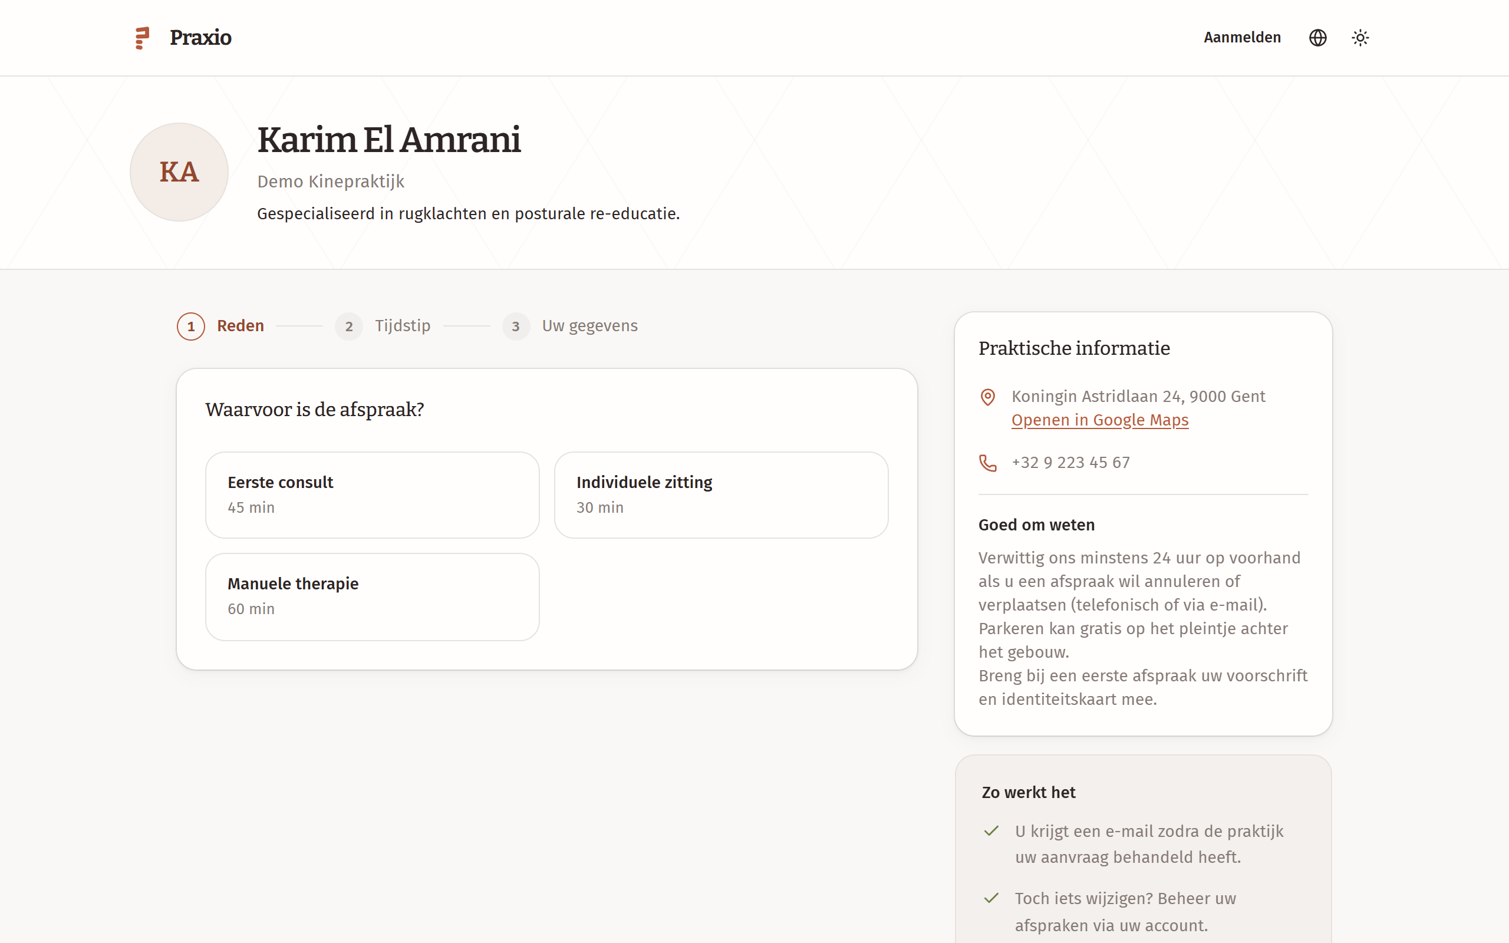Choose Individuele zitting 30 min
This screenshot has width=1509, height=943.
tap(721, 494)
